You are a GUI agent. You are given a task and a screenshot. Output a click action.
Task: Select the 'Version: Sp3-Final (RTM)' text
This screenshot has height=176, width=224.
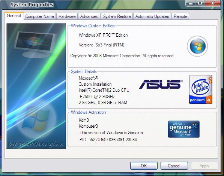(x=101, y=45)
